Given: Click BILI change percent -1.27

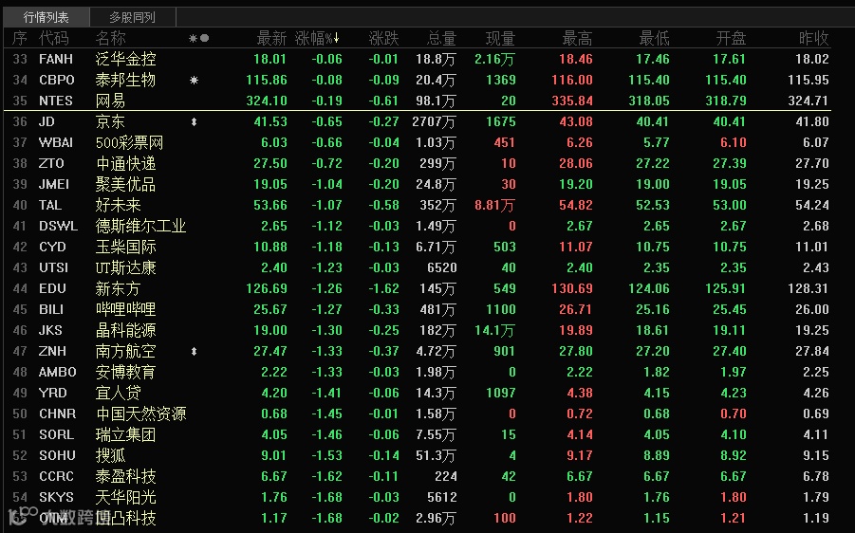Looking at the screenshot, I should pyautogui.click(x=327, y=309).
